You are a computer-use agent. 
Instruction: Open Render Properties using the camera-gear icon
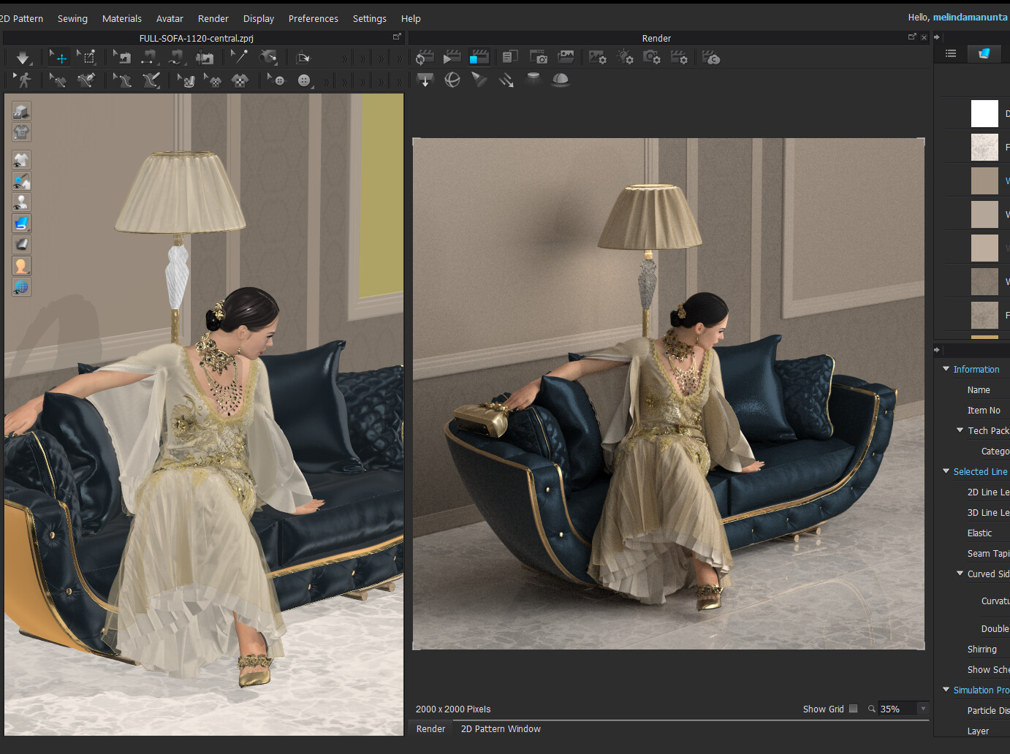click(653, 56)
